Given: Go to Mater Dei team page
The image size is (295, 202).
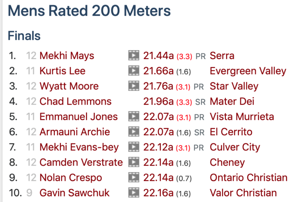Looking at the screenshot, I should (x=232, y=102).
